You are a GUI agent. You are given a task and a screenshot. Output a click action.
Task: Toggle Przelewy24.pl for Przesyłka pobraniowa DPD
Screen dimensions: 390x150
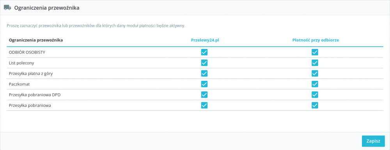click(204, 95)
